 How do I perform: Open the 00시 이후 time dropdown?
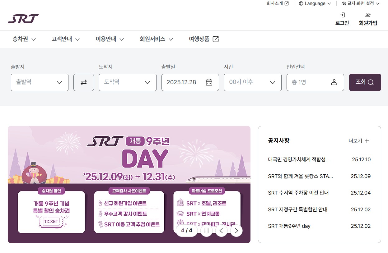252,82
